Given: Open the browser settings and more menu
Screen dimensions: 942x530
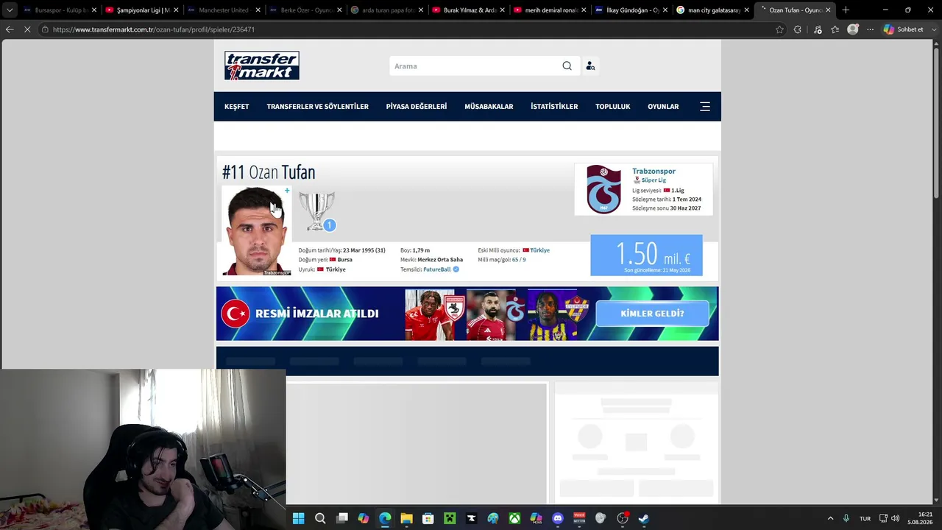Looking at the screenshot, I should [x=870, y=29].
